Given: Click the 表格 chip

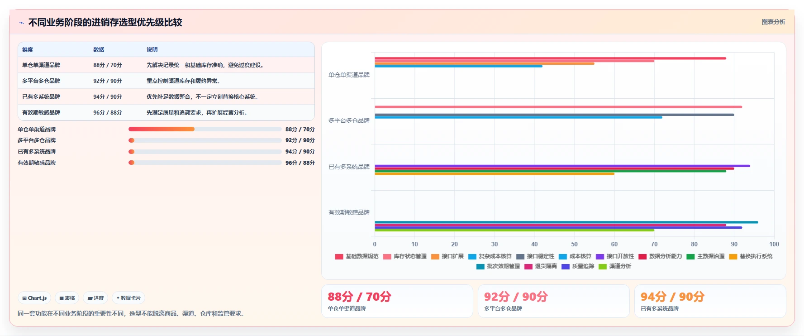Looking at the screenshot, I should pos(67,298).
